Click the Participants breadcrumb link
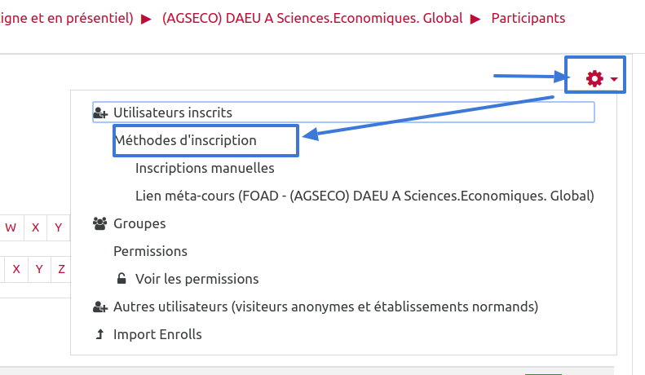The width and height of the screenshot is (645, 375). (528, 18)
